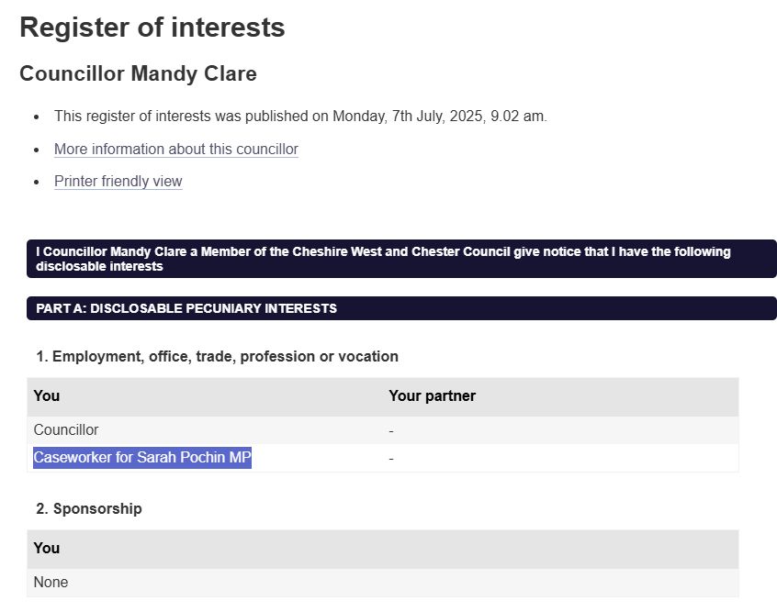Click the Your partner column header
The height and width of the screenshot is (612, 777).
tap(432, 395)
